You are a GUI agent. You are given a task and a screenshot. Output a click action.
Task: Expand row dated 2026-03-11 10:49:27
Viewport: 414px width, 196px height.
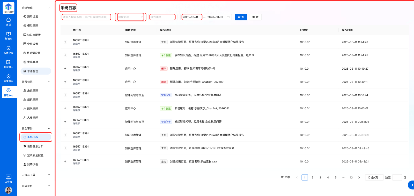click(x=65, y=69)
